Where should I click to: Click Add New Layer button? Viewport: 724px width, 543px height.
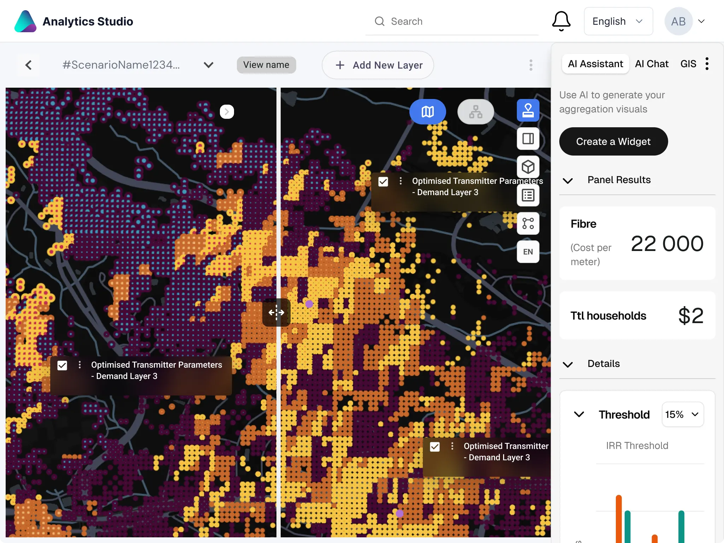tap(378, 65)
